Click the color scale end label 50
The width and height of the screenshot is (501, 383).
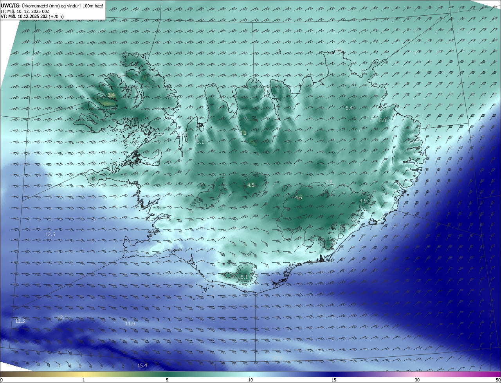pos(498,380)
